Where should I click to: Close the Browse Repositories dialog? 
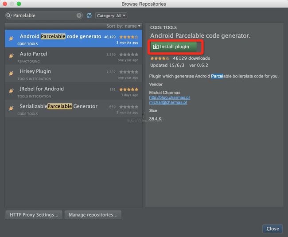(x=272, y=229)
